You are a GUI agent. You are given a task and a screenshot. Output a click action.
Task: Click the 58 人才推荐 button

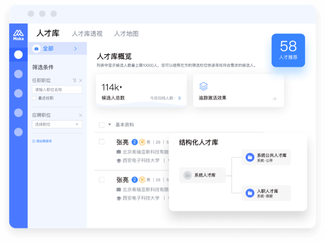(288, 50)
